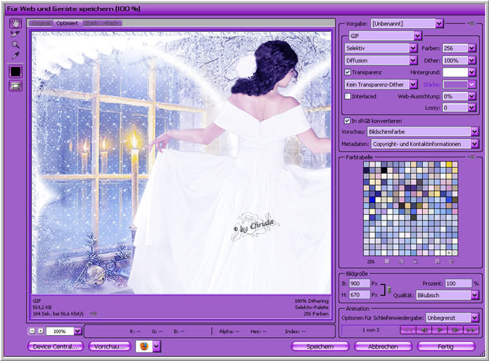The width and height of the screenshot is (489, 361).
Task: Click map-to-transparent icon below the color table
Action: (387, 261)
